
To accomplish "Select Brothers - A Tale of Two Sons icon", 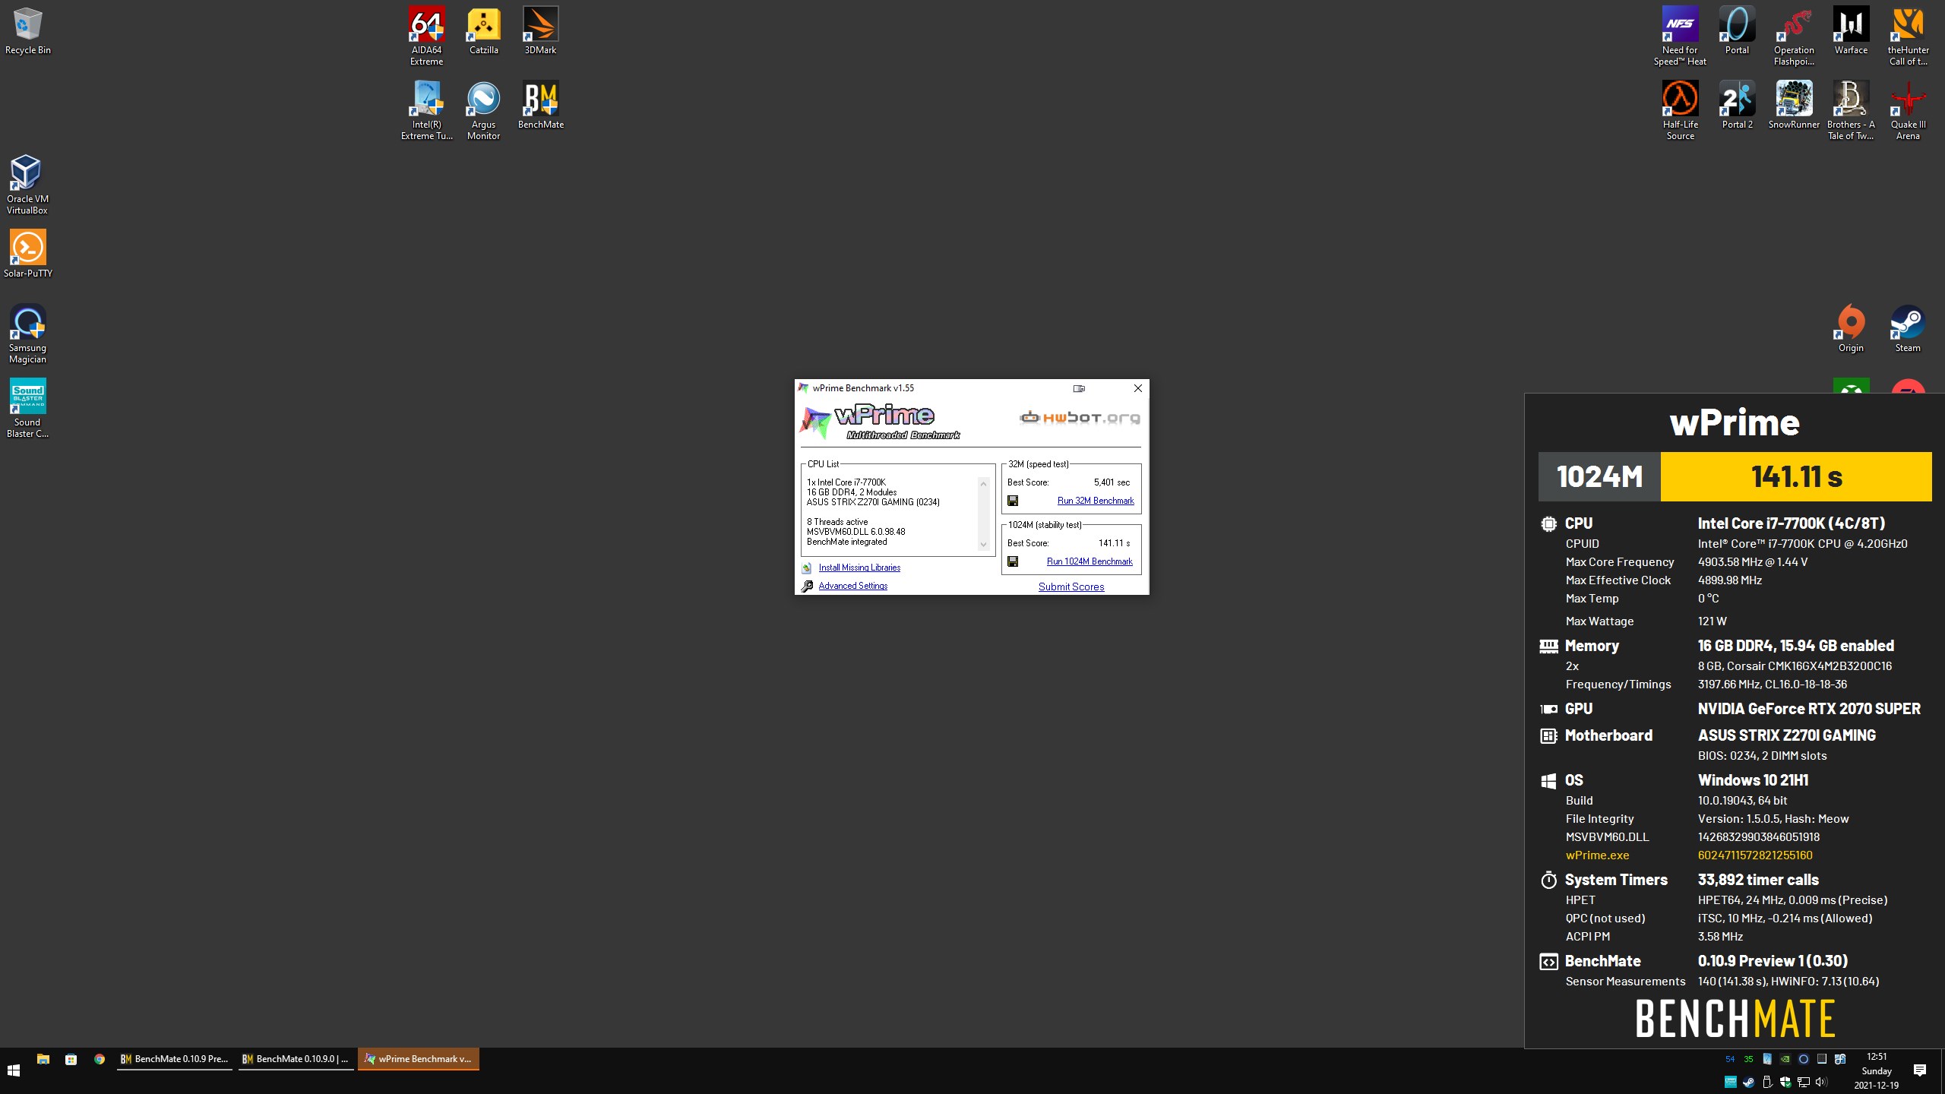I will tap(1851, 110).
